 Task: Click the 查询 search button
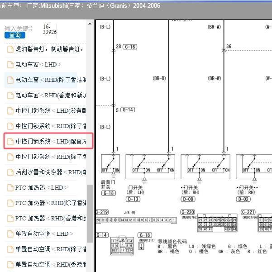coord(15,35)
